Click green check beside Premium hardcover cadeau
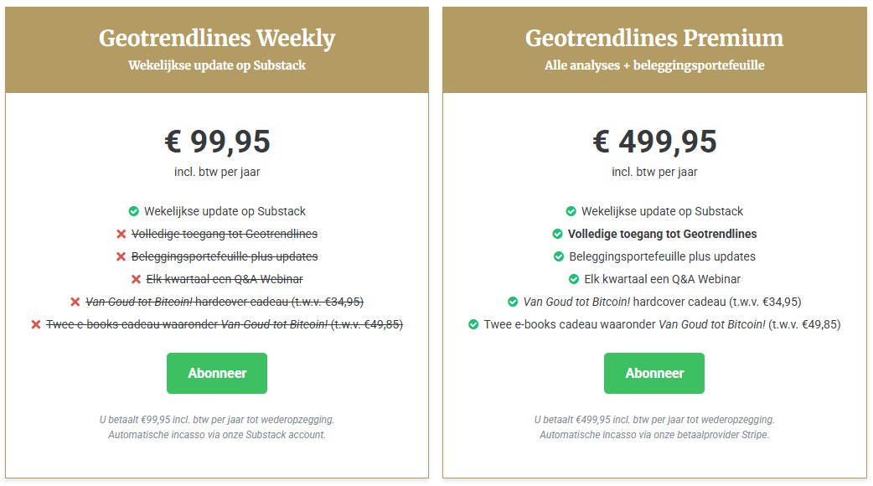 click(x=513, y=302)
